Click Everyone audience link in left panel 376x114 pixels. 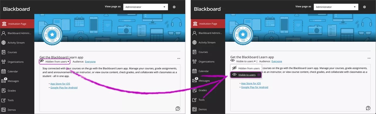coord(90,62)
